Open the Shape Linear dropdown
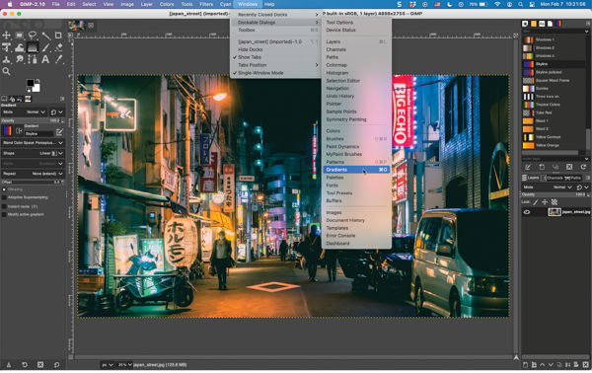 pyautogui.click(x=33, y=153)
